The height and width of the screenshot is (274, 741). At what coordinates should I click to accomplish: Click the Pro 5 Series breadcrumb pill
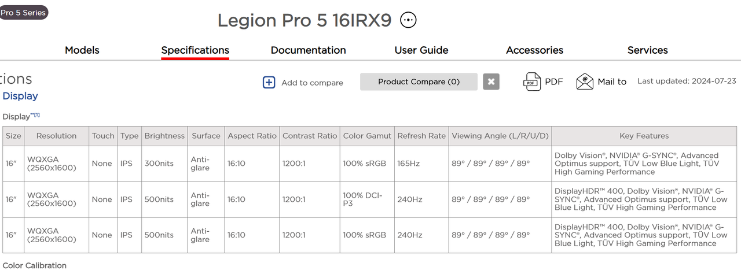pos(23,12)
